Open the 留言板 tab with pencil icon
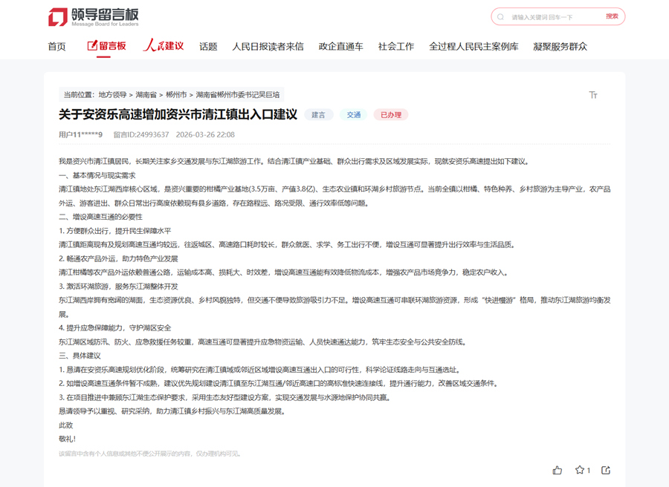Image resolution: width=669 pixels, height=487 pixels. pos(106,46)
